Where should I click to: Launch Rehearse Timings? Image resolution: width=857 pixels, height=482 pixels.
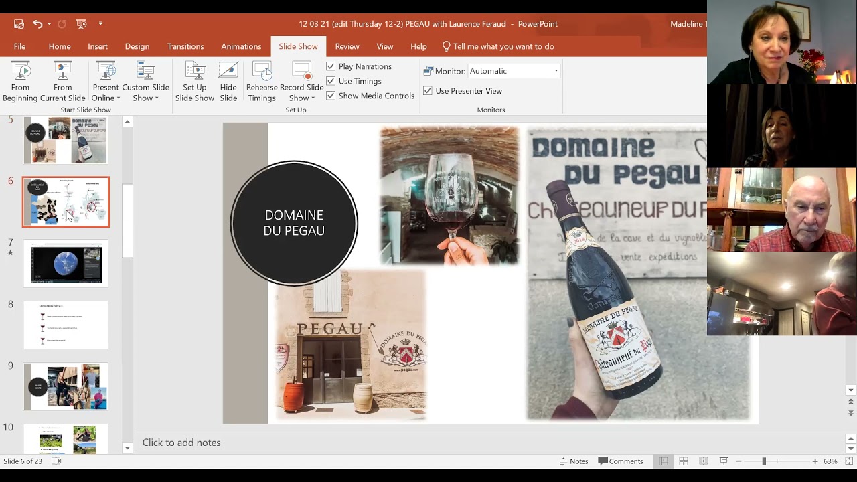262,81
